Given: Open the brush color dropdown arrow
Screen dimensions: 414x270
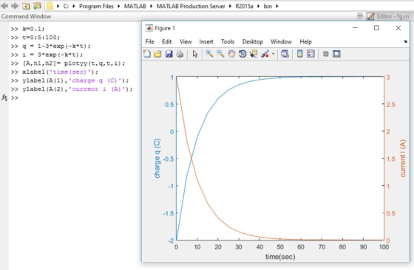Looking at the screenshot, I should point(274,54).
